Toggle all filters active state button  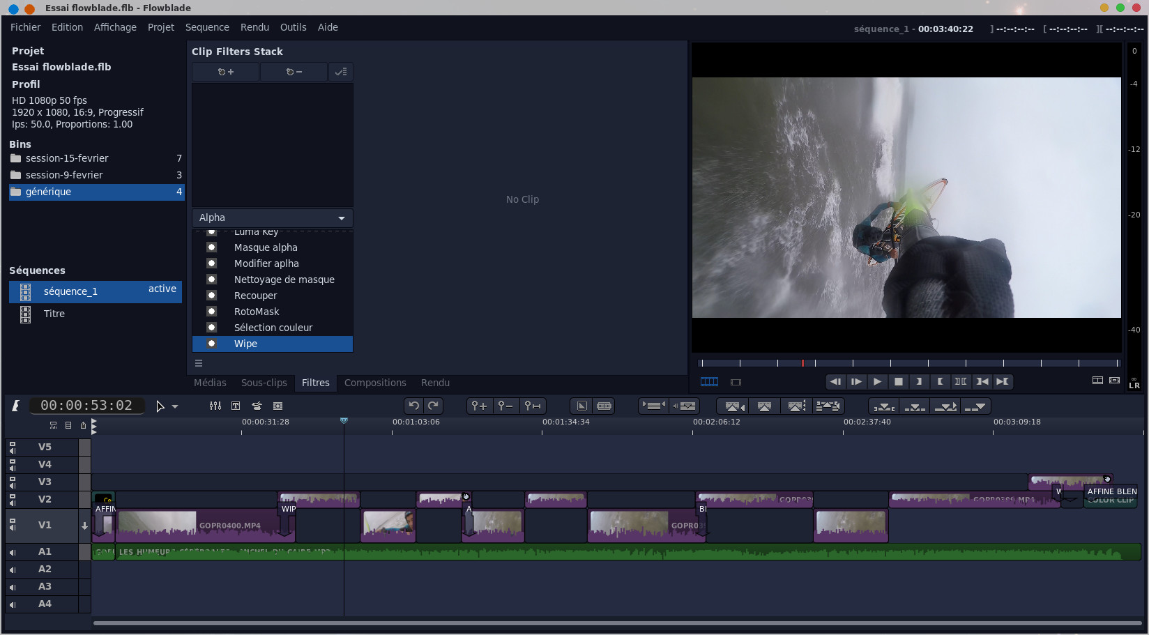[340, 72]
